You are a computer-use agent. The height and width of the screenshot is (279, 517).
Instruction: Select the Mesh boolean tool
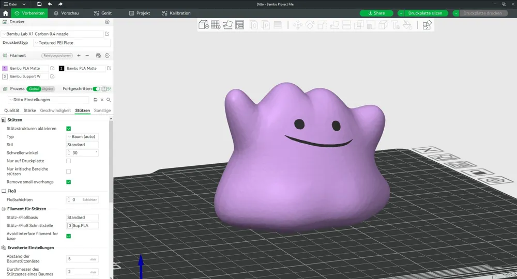tap(359, 25)
